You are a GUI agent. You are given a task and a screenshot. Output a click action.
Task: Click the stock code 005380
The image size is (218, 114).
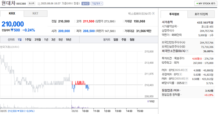point(21,4)
